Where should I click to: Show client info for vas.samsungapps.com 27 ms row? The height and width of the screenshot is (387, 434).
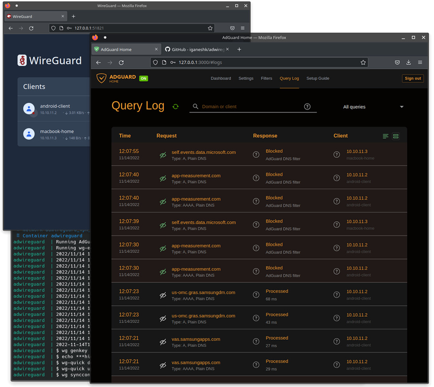(337, 342)
